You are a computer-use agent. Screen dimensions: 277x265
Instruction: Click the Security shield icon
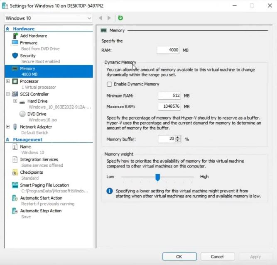[x=15, y=56]
